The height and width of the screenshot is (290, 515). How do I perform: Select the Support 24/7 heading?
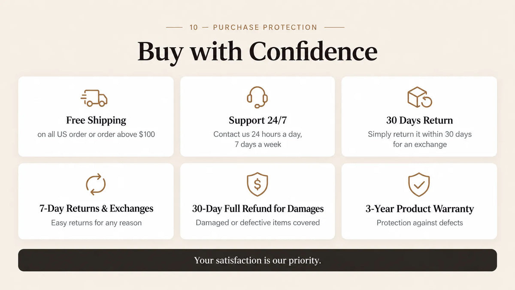tap(257, 120)
